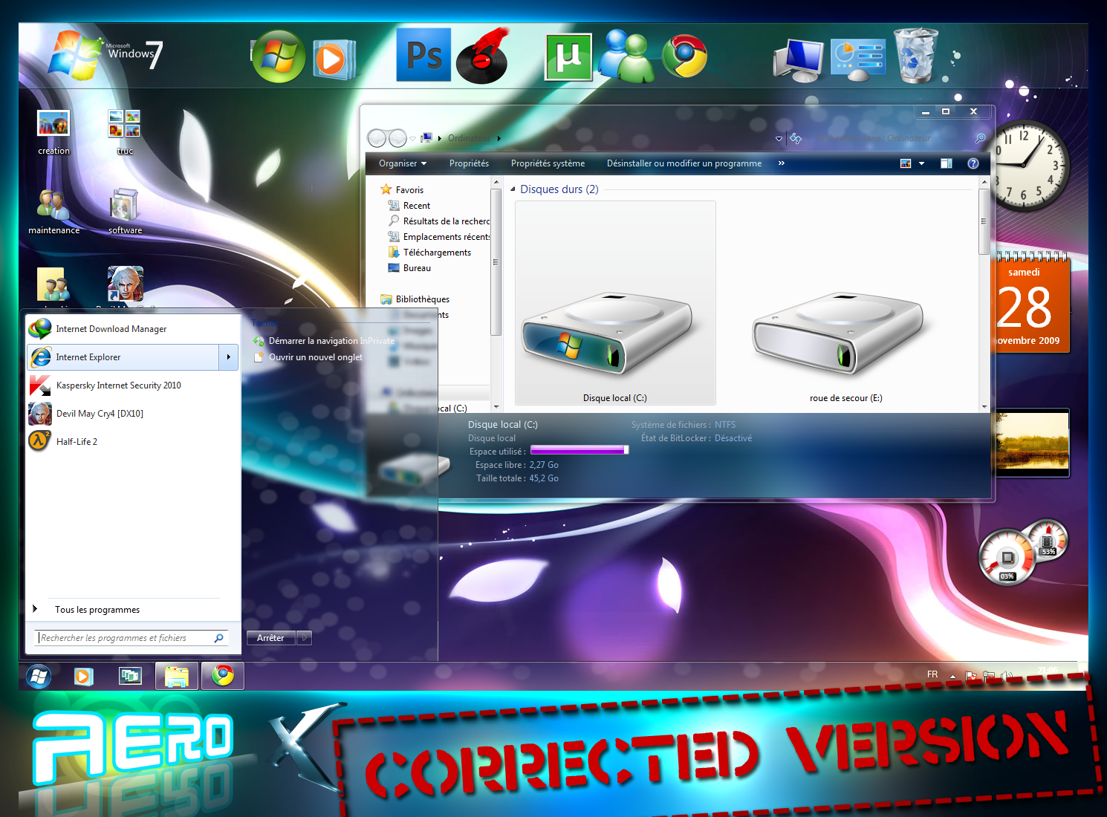This screenshot has height=817, width=1107.
Task: Click the Start orb on the taskbar
Action: pyautogui.click(x=39, y=677)
